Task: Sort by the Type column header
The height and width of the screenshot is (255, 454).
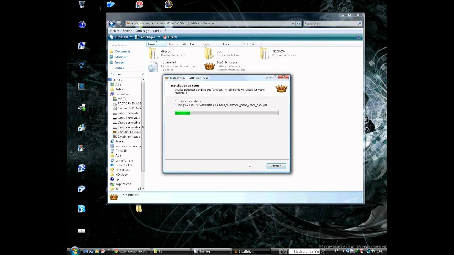Action: [x=211, y=44]
